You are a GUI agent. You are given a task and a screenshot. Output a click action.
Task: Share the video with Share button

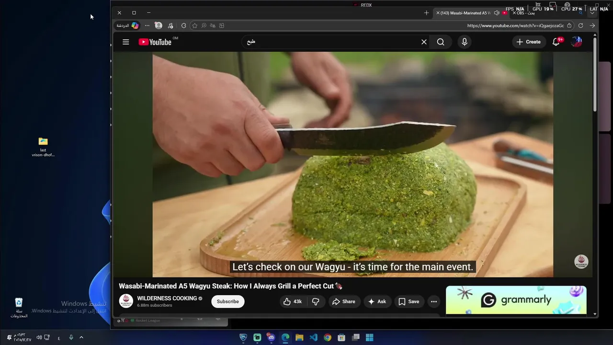click(344, 301)
